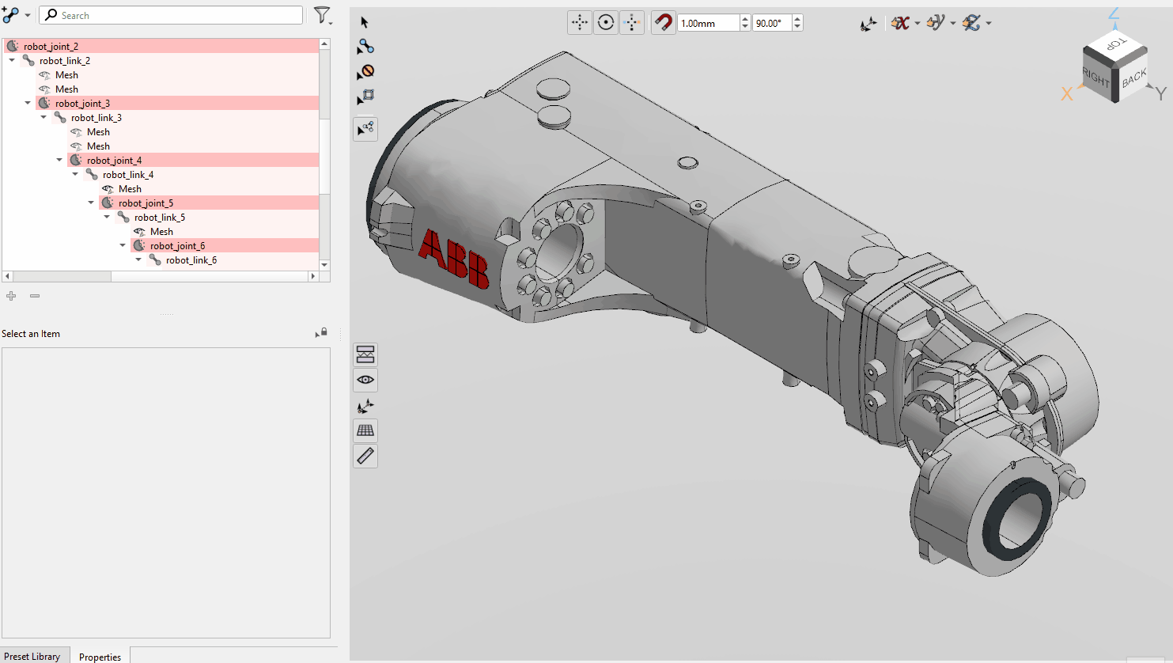Viewport: 1173px width, 663px height.
Task: Collapse the robot_link_3 tree node
Action: [44, 117]
